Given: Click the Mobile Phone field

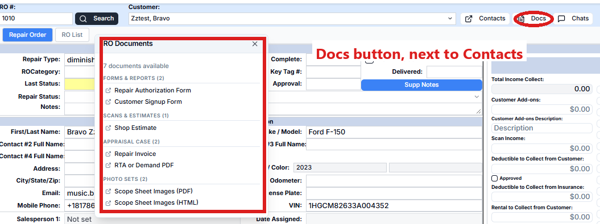Looking at the screenshot, I should 80,205.
